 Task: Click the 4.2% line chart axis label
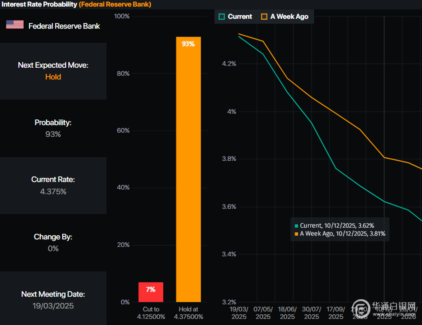(x=229, y=64)
